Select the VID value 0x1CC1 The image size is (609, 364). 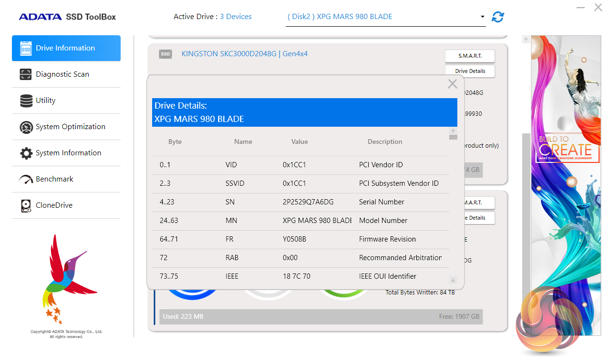[x=294, y=165]
